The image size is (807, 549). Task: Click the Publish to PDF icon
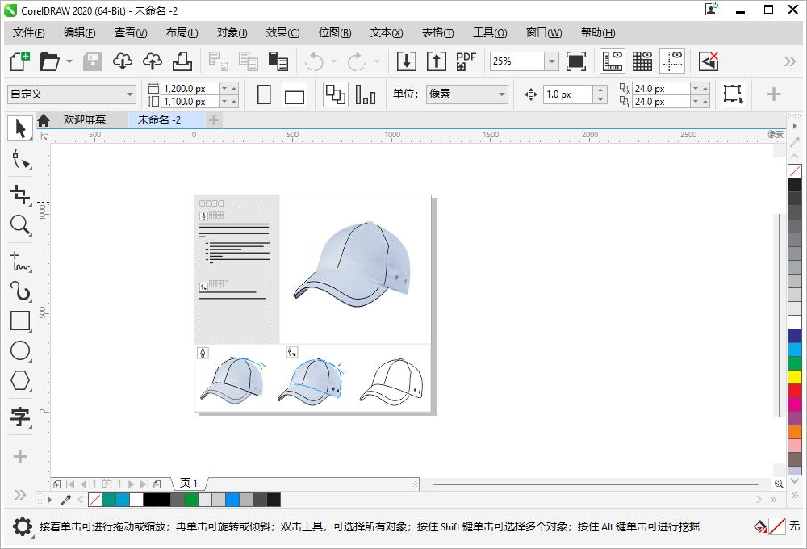tap(466, 61)
